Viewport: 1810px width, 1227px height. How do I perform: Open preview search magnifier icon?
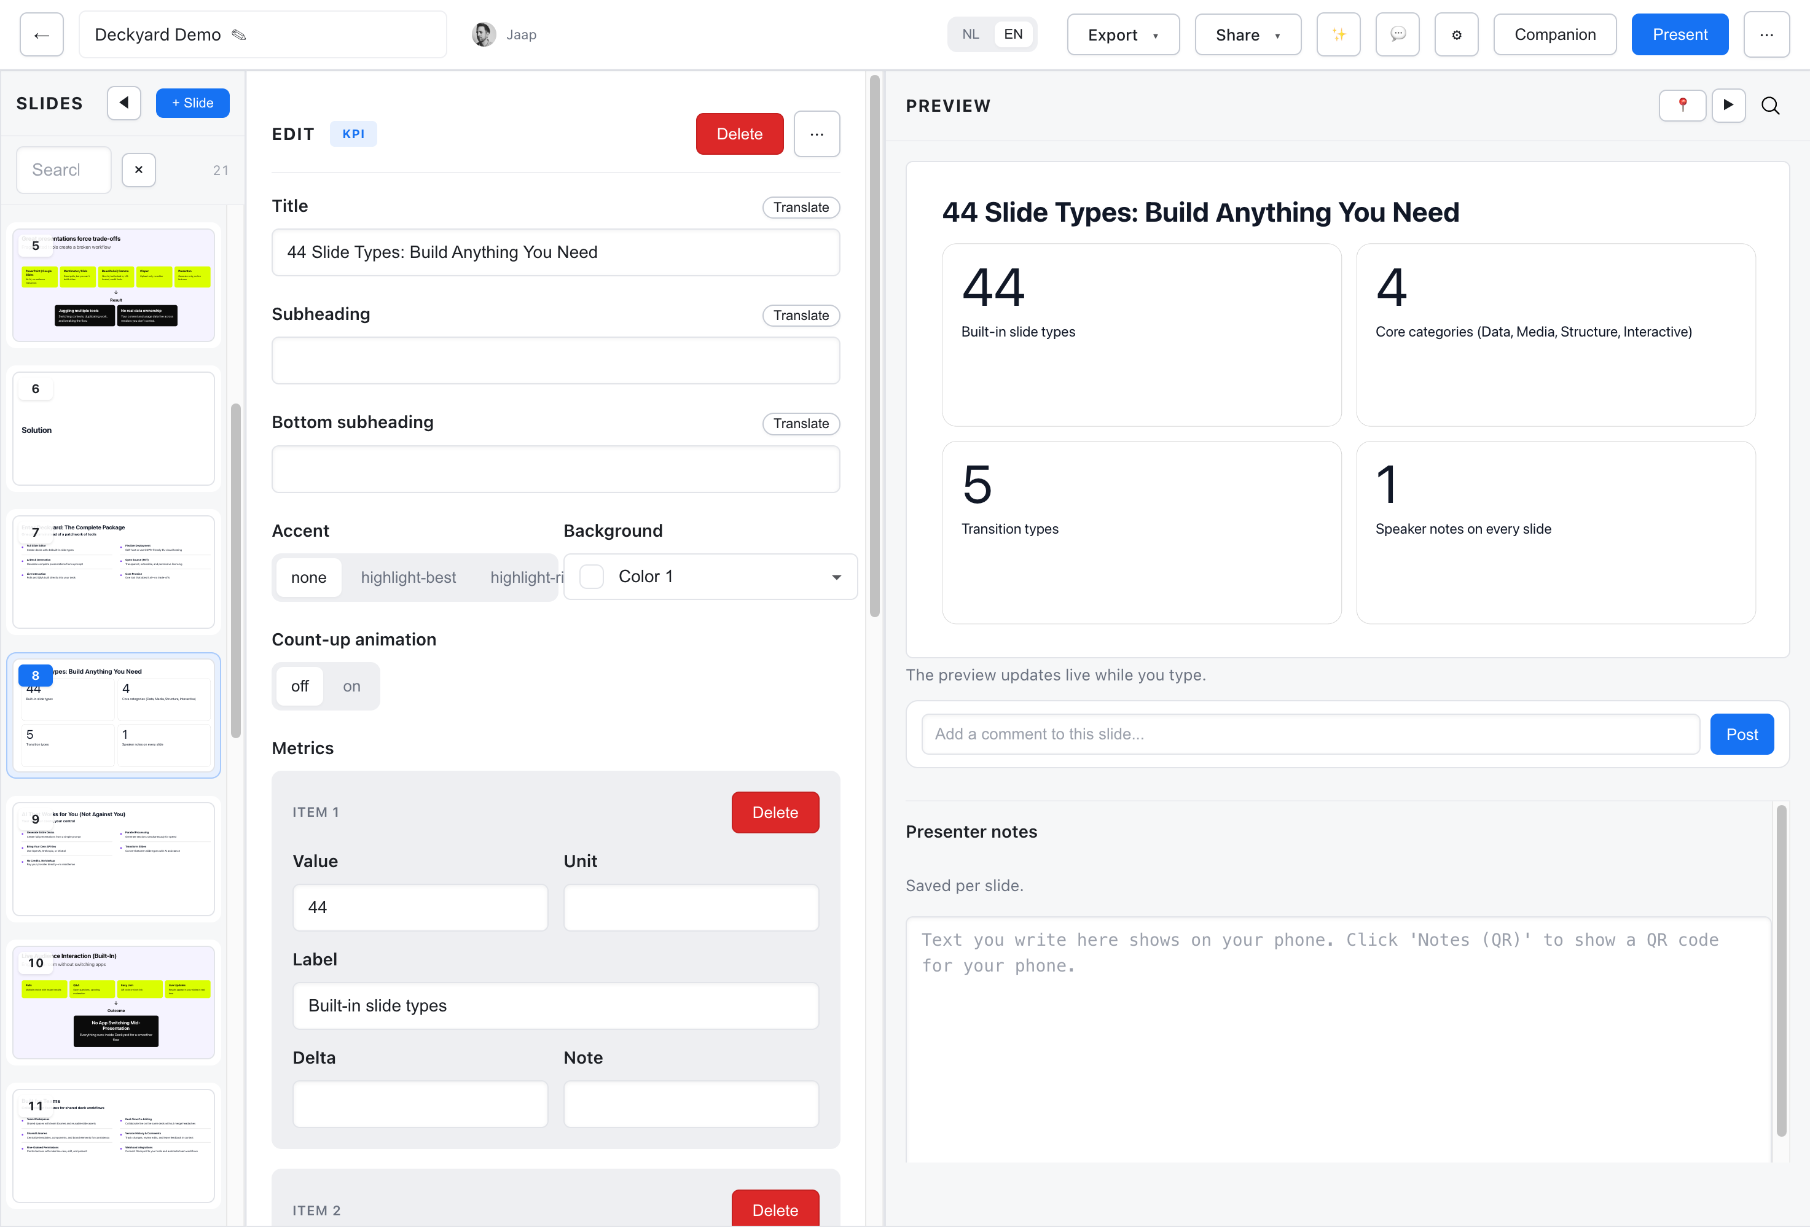(1770, 106)
